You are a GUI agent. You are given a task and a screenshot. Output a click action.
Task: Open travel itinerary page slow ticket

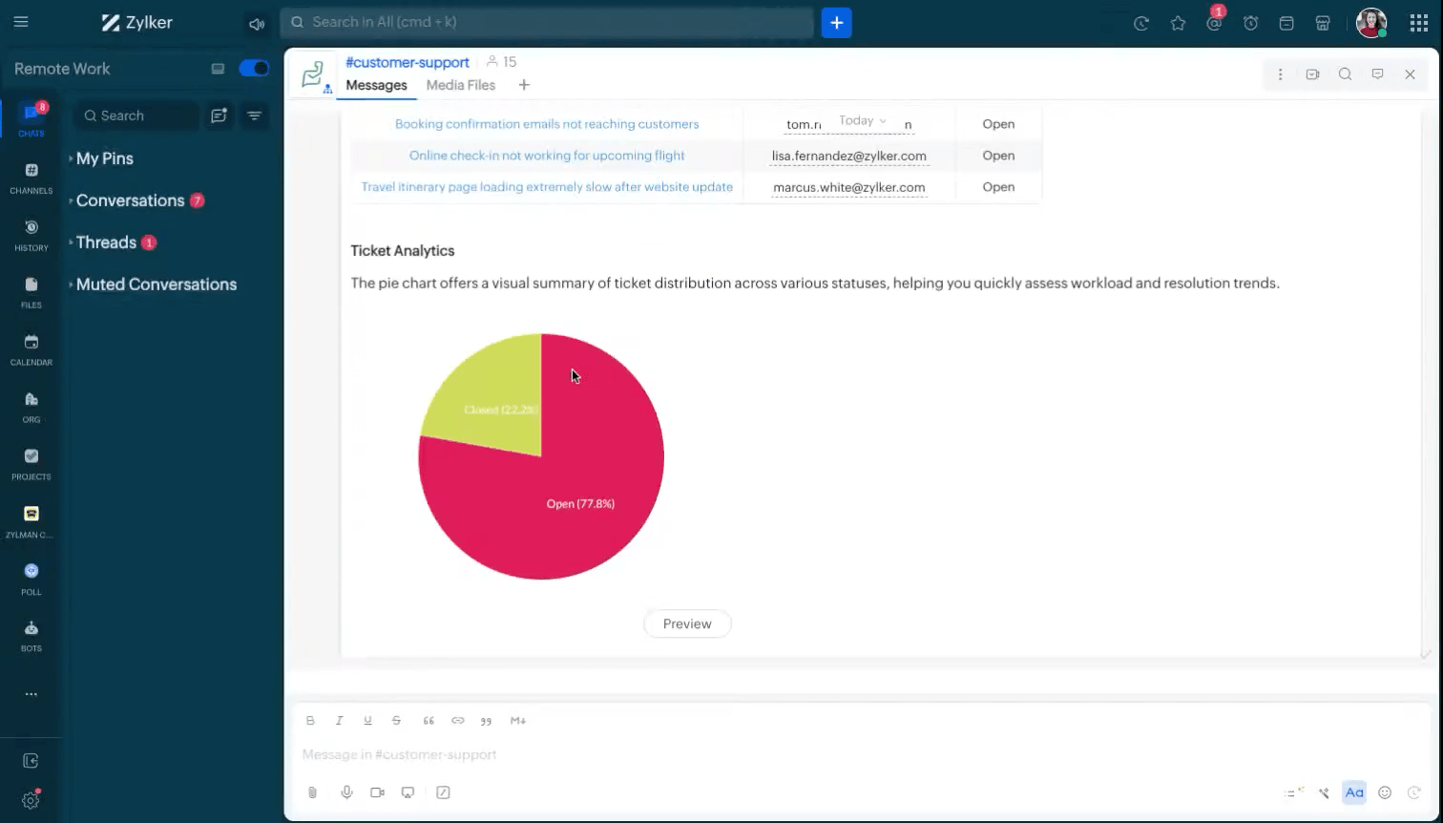pos(547,187)
